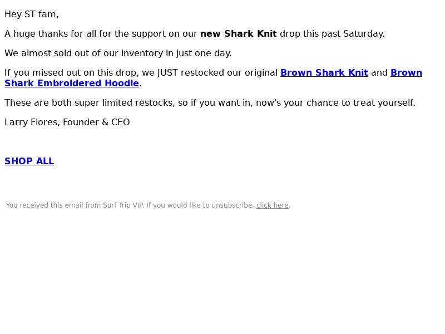Click the word 'inventory' in the sold out sentence
Viewport: 445px width, 334px height.
tap(142, 53)
